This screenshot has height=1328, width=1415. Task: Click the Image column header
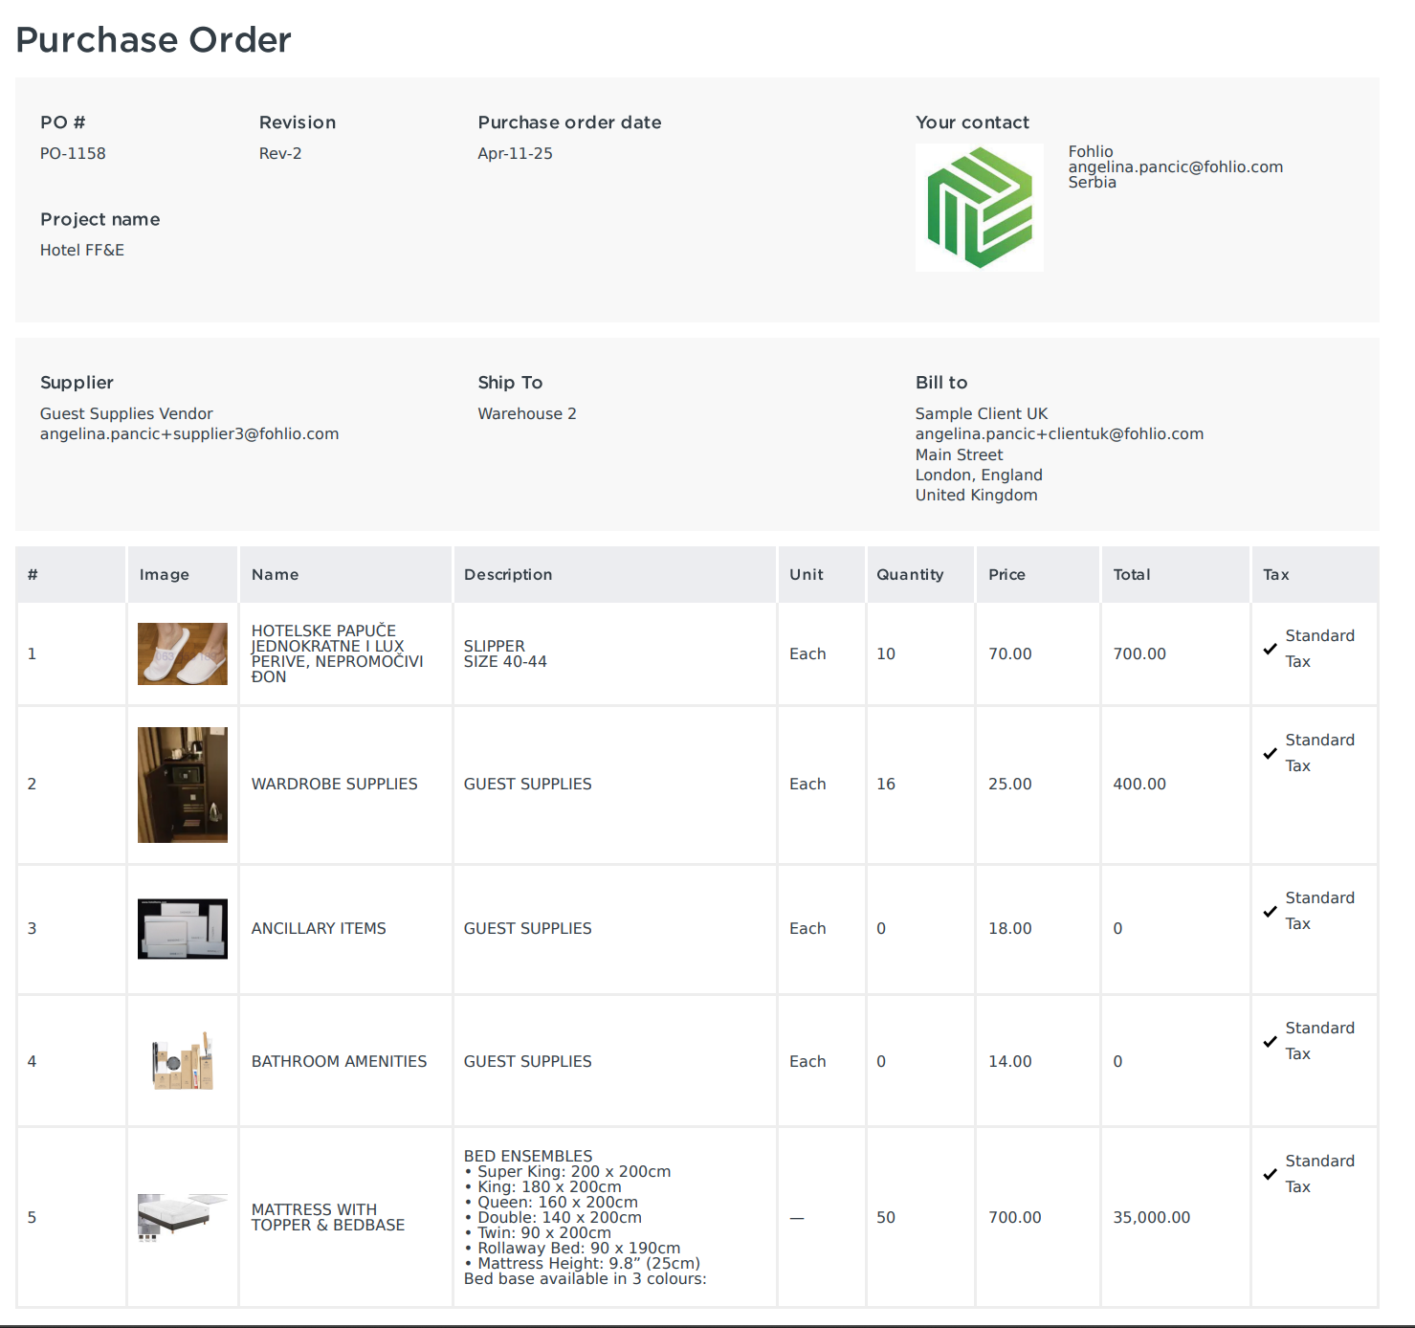(165, 574)
